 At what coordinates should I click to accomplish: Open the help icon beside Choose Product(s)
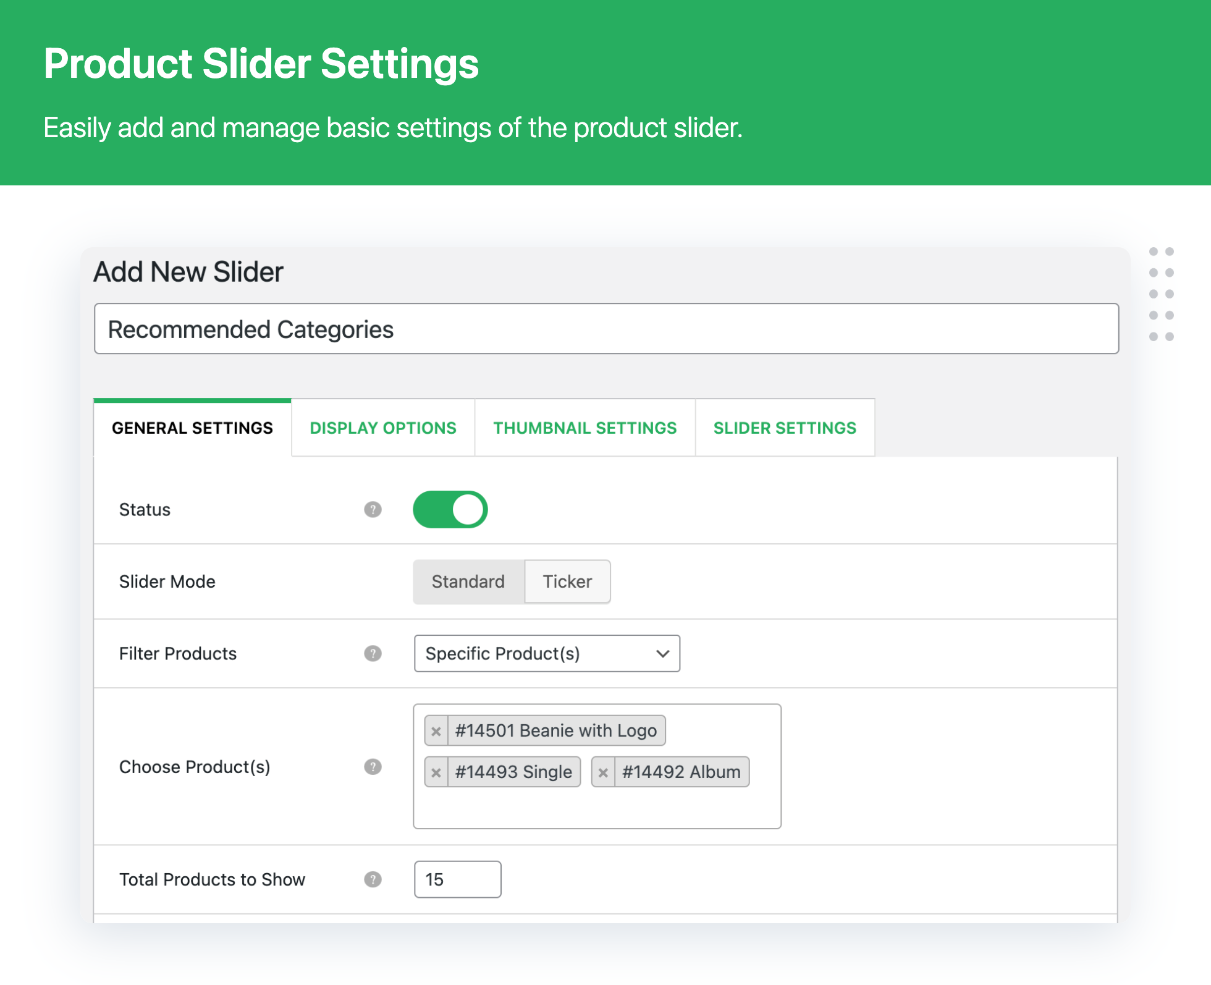(373, 766)
